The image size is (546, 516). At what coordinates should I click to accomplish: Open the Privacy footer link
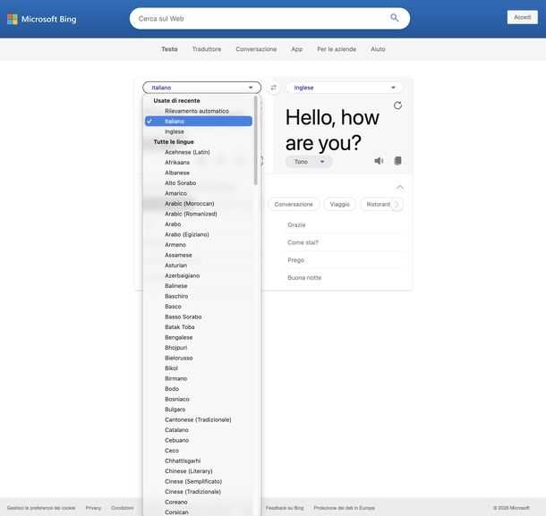click(93, 508)
